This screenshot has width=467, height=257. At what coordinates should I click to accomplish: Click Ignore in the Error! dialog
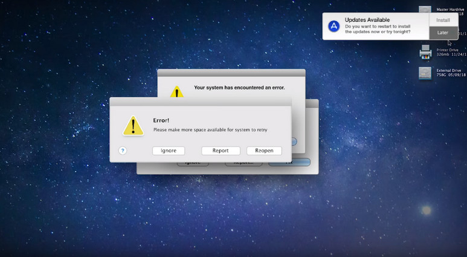(169, 151)
